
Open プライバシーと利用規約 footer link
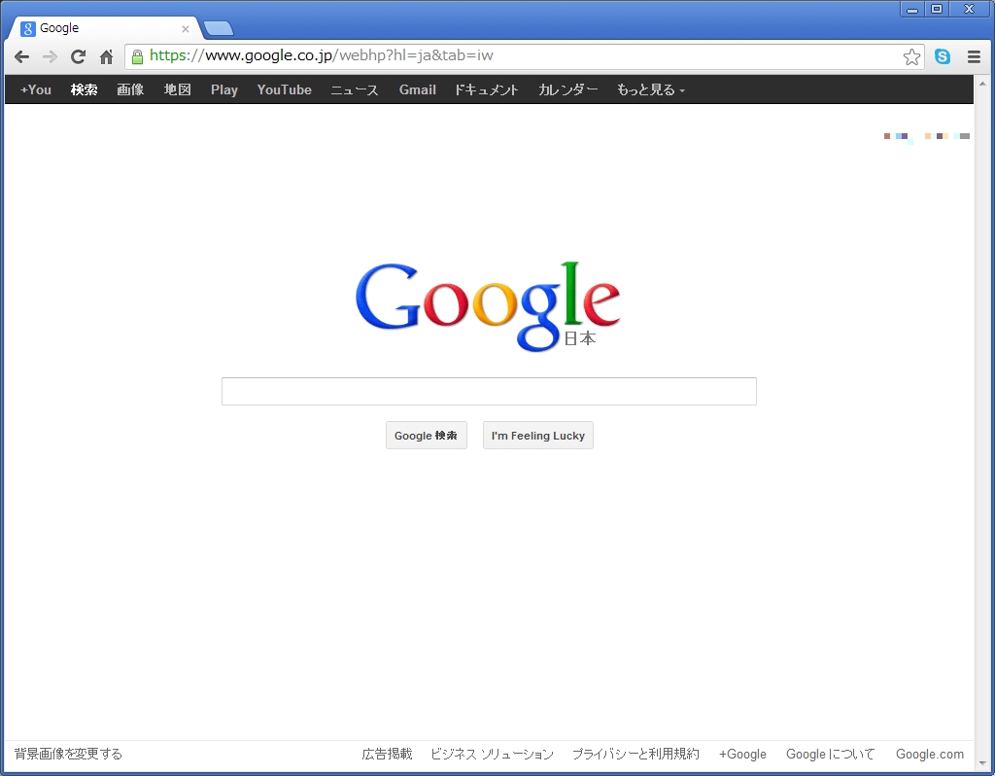[635, 754]
